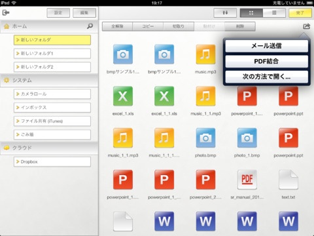
Task: Expand arrow beside カメラロール
Action: click(18, 94)
